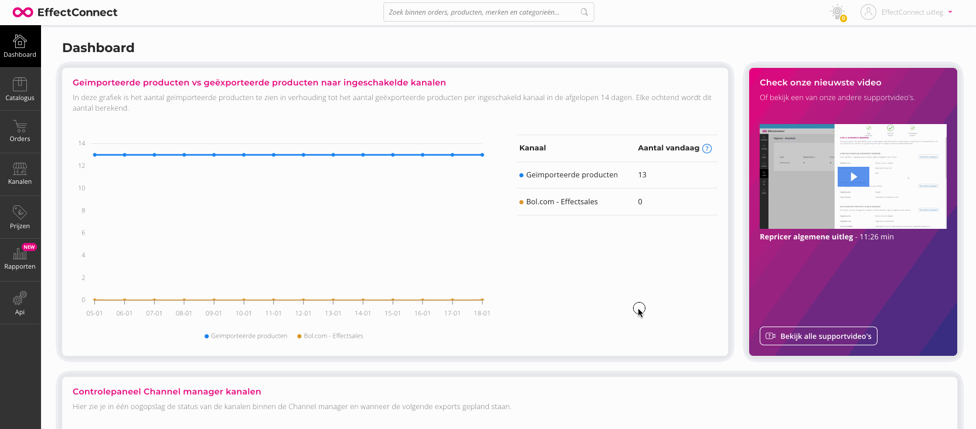Click the help icon beside Aantal vandaag

(x=707, y=149)
